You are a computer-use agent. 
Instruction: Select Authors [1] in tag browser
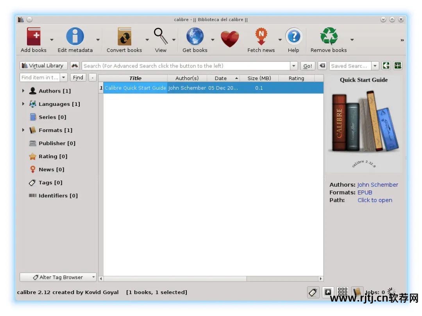pos(55,91)
